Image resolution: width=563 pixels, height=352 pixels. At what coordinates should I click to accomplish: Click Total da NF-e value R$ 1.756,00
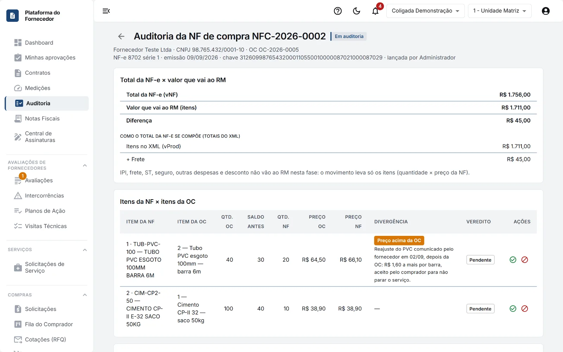(x=515, y=95)
